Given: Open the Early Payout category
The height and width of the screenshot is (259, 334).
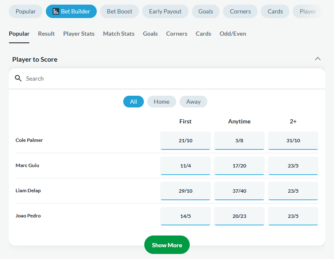Looking at the screenshot, I should [x=165, y=11].
